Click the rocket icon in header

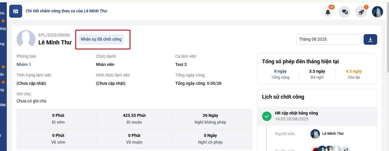coord(361,12)
